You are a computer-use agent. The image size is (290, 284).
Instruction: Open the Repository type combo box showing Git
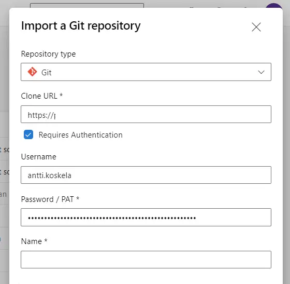click(x=146, y=72)
